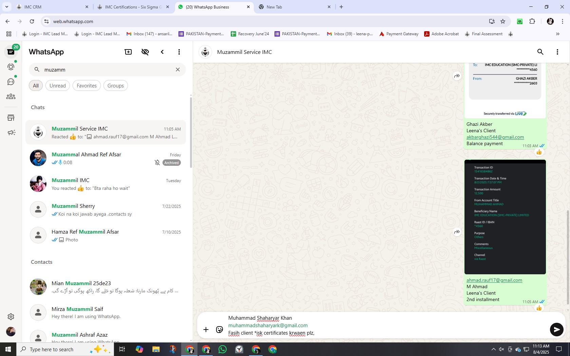Open Hamza Ref Muzammil Afsar chat
This screenshot has height=356, width=570.
pyautogui.click(x=106, y=235)
